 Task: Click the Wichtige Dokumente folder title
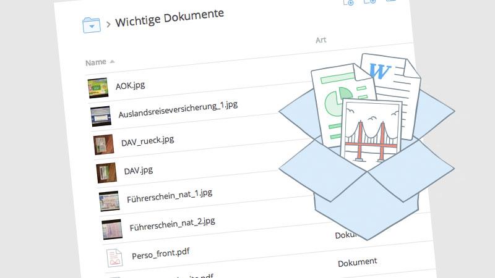(x=170, y=18)
